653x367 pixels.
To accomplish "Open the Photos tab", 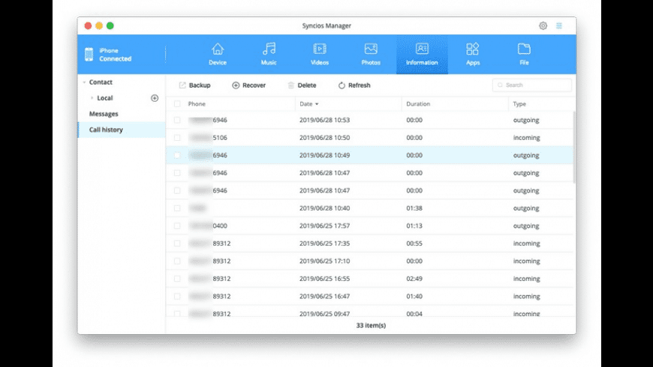I will click(371, 55).
